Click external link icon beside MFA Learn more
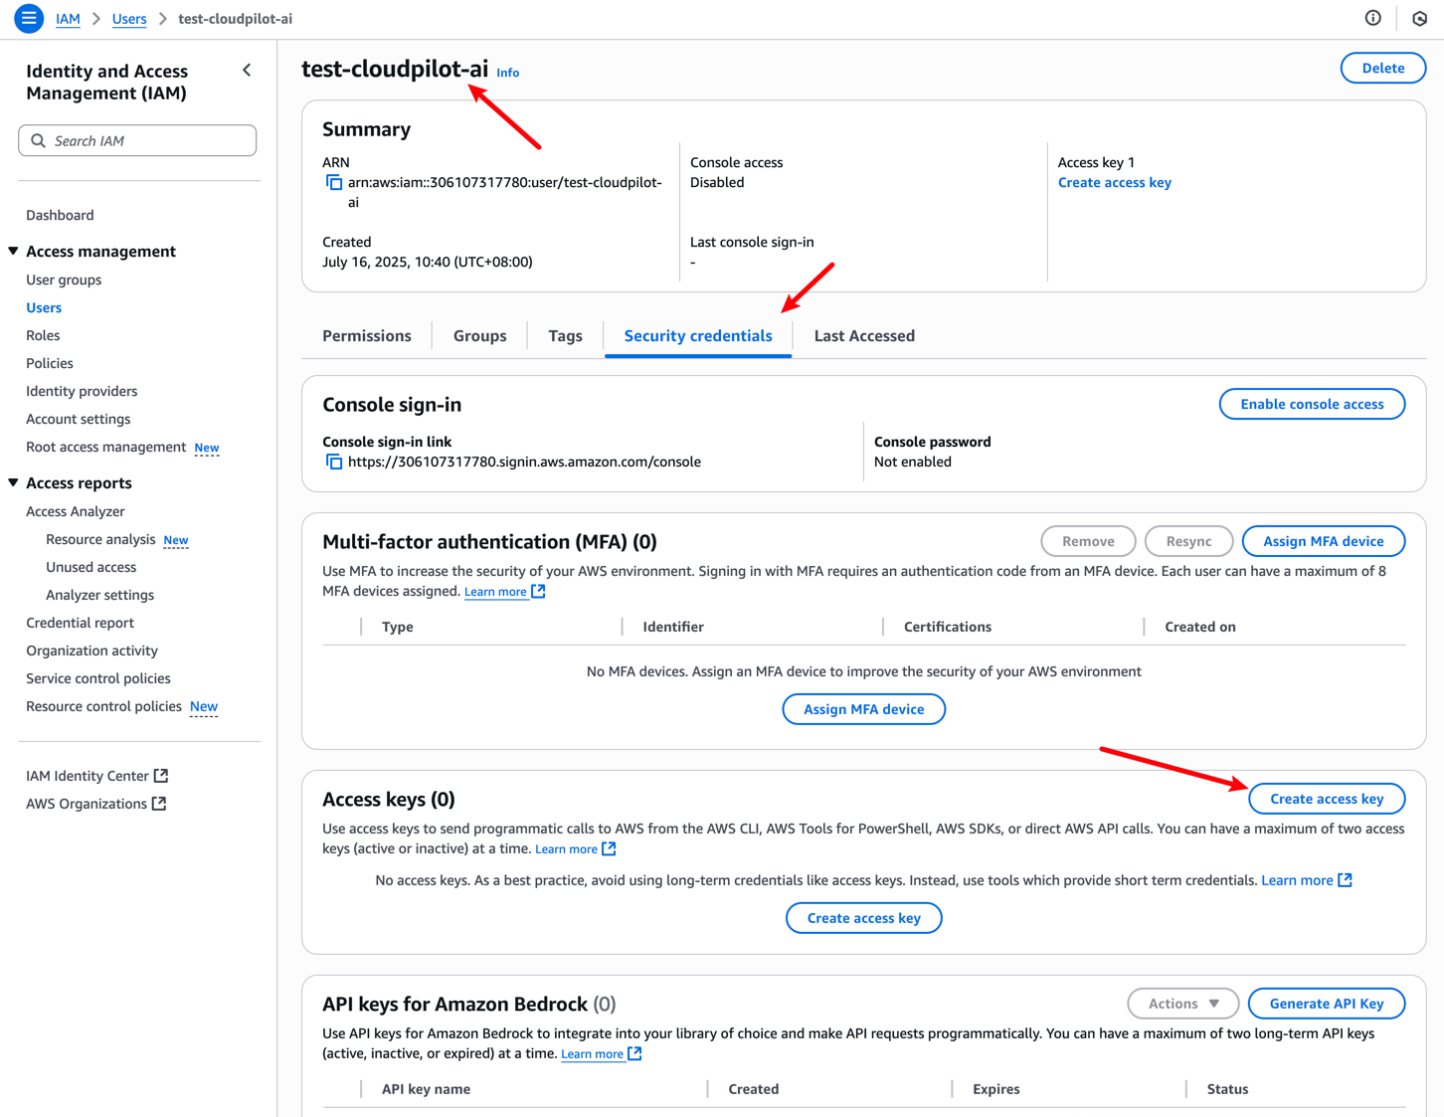1444x1117 pixels. pos(538,591)
